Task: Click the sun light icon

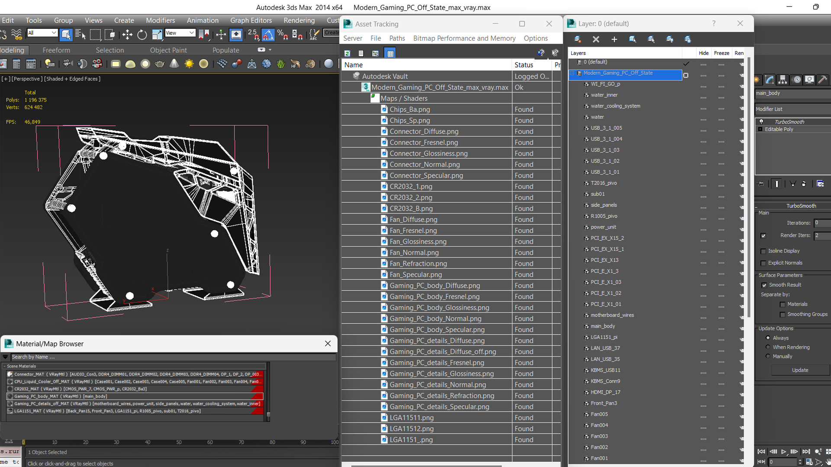Action: tap(189, 64)
